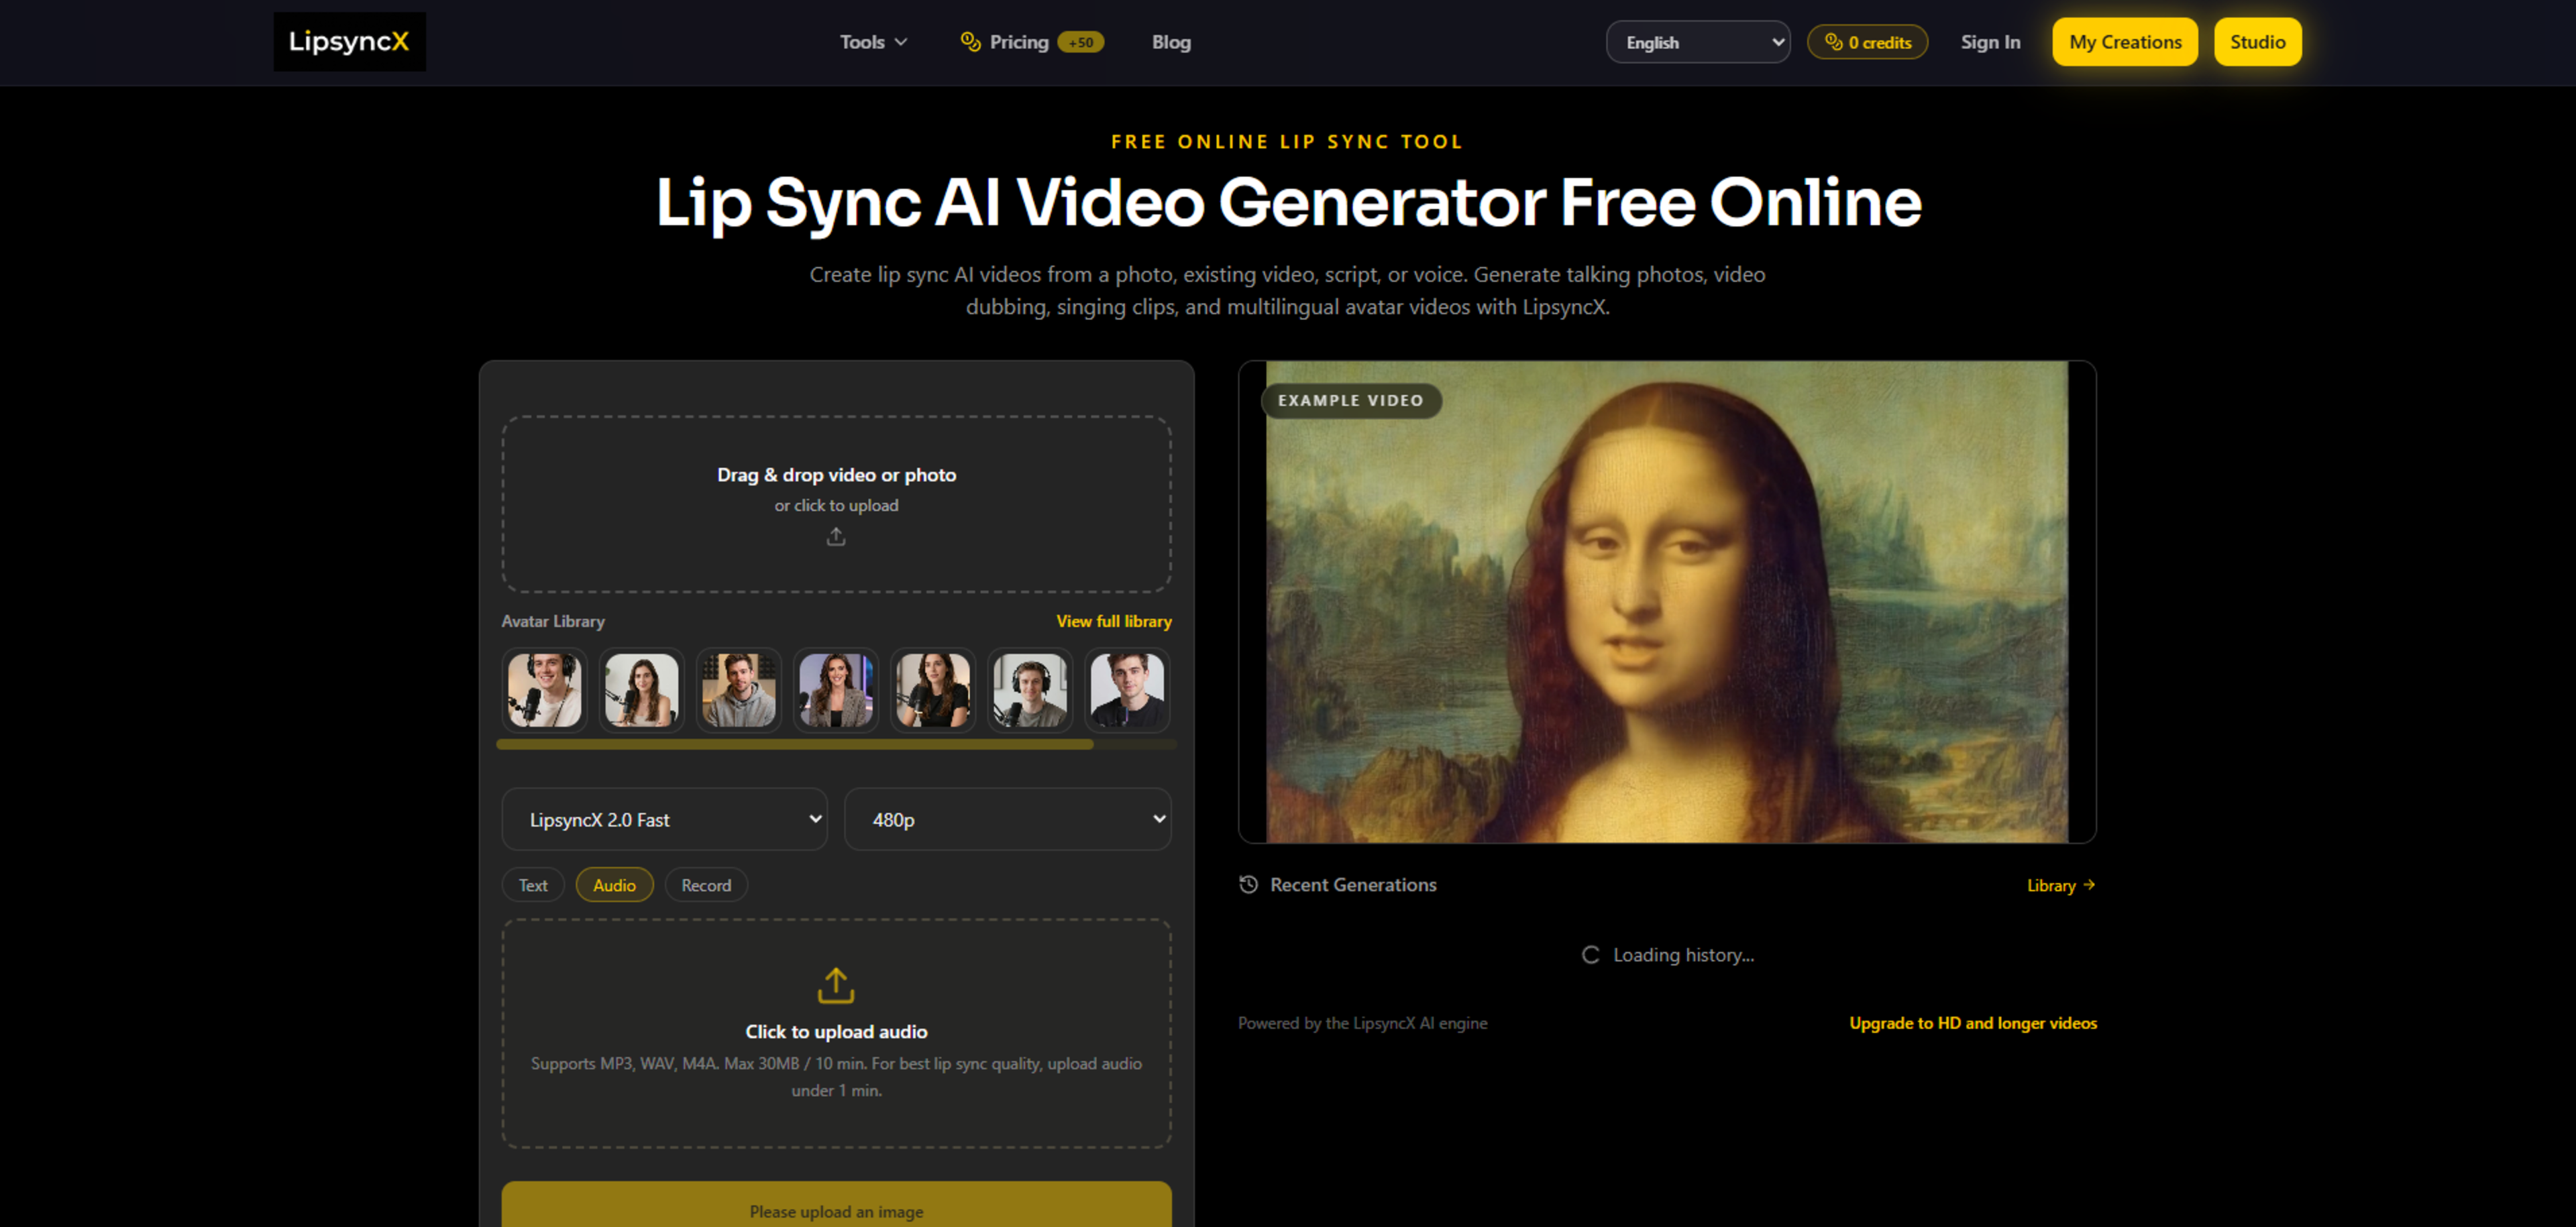The image size is (2576, 1227).
Task: Select the third avatar, bearded man in a hoodie
Action: [738, 689]
